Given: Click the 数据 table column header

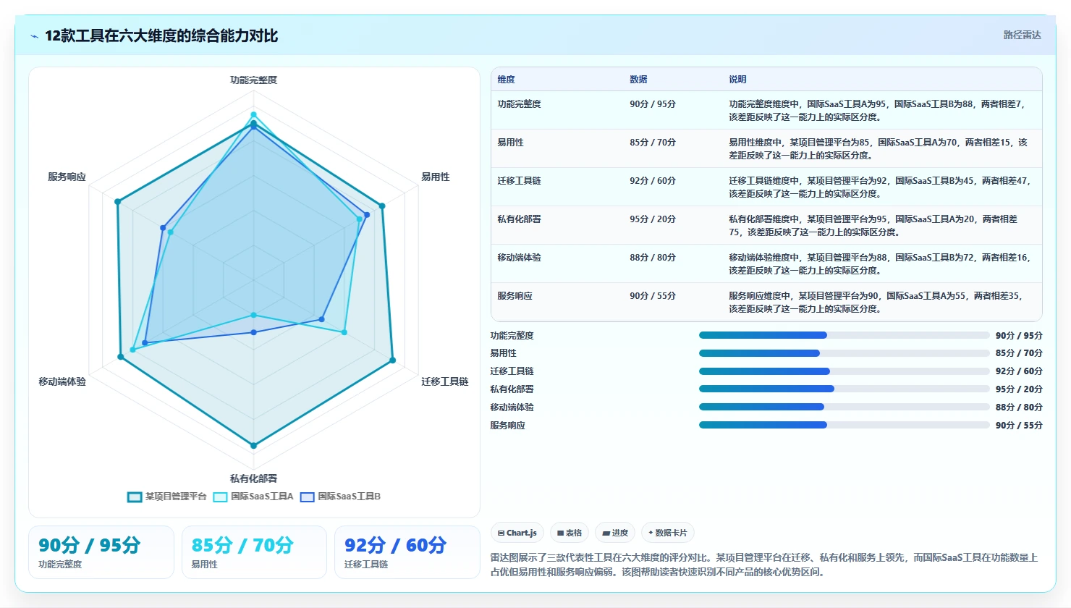Looking at the screenshot, I should pos(638,80).
